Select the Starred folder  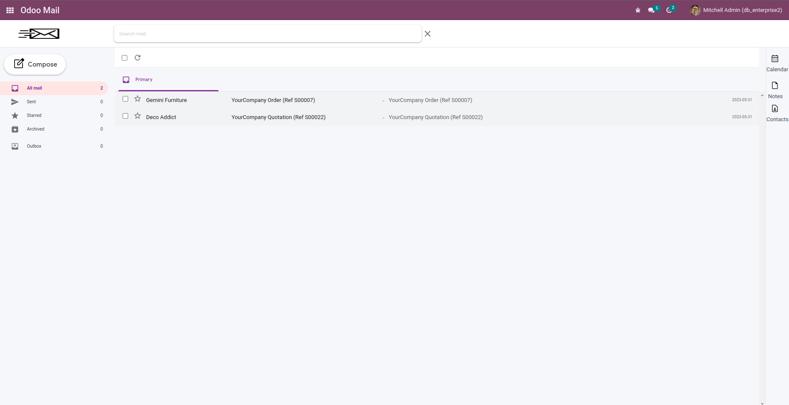pos(54,116)
